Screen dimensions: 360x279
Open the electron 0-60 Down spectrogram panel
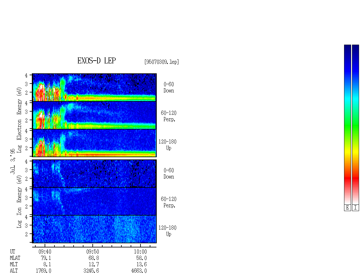[94, 87]
